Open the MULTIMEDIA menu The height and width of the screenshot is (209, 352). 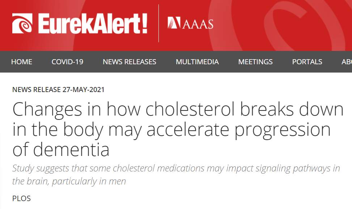[197, 62]
